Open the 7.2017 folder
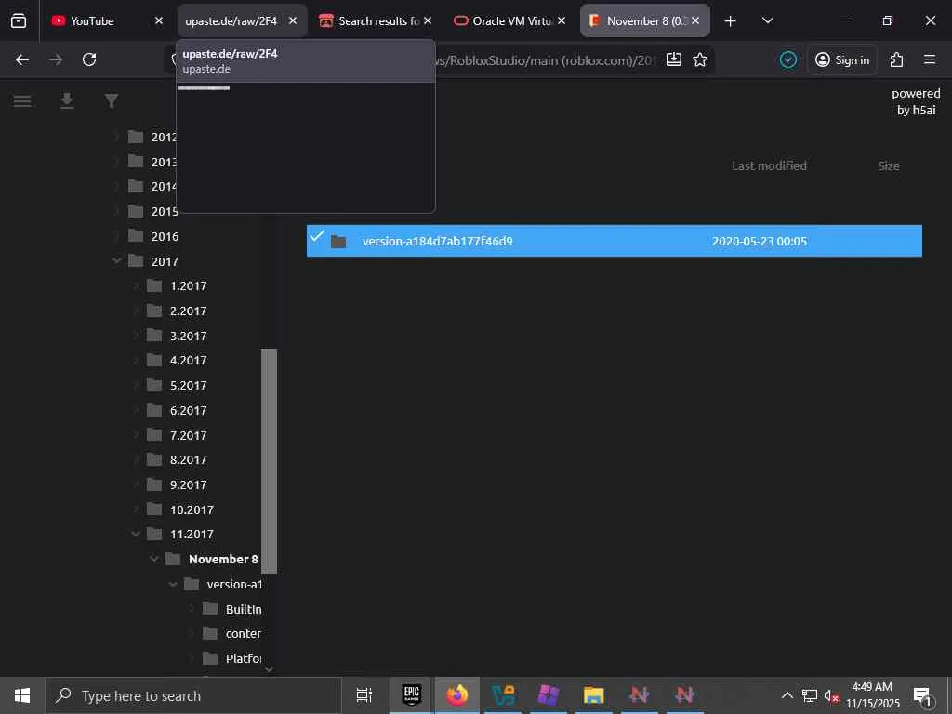Viewport: 952px width, 714px height. (188, 435)
